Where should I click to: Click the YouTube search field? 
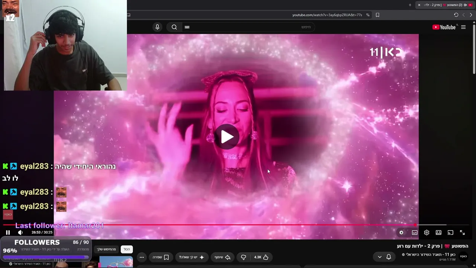pyautogui.click(x=248, y=27)
